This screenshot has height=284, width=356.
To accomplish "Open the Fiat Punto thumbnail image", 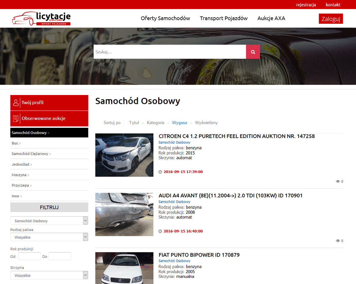I will pos(124,268).
